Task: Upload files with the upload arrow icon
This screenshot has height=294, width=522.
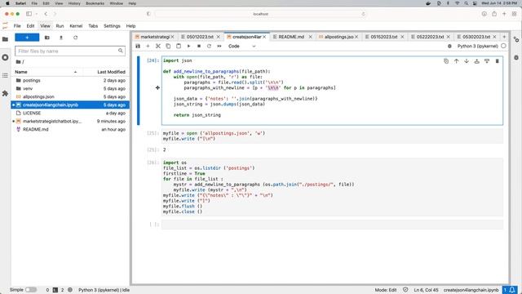Action: point(61,38)
